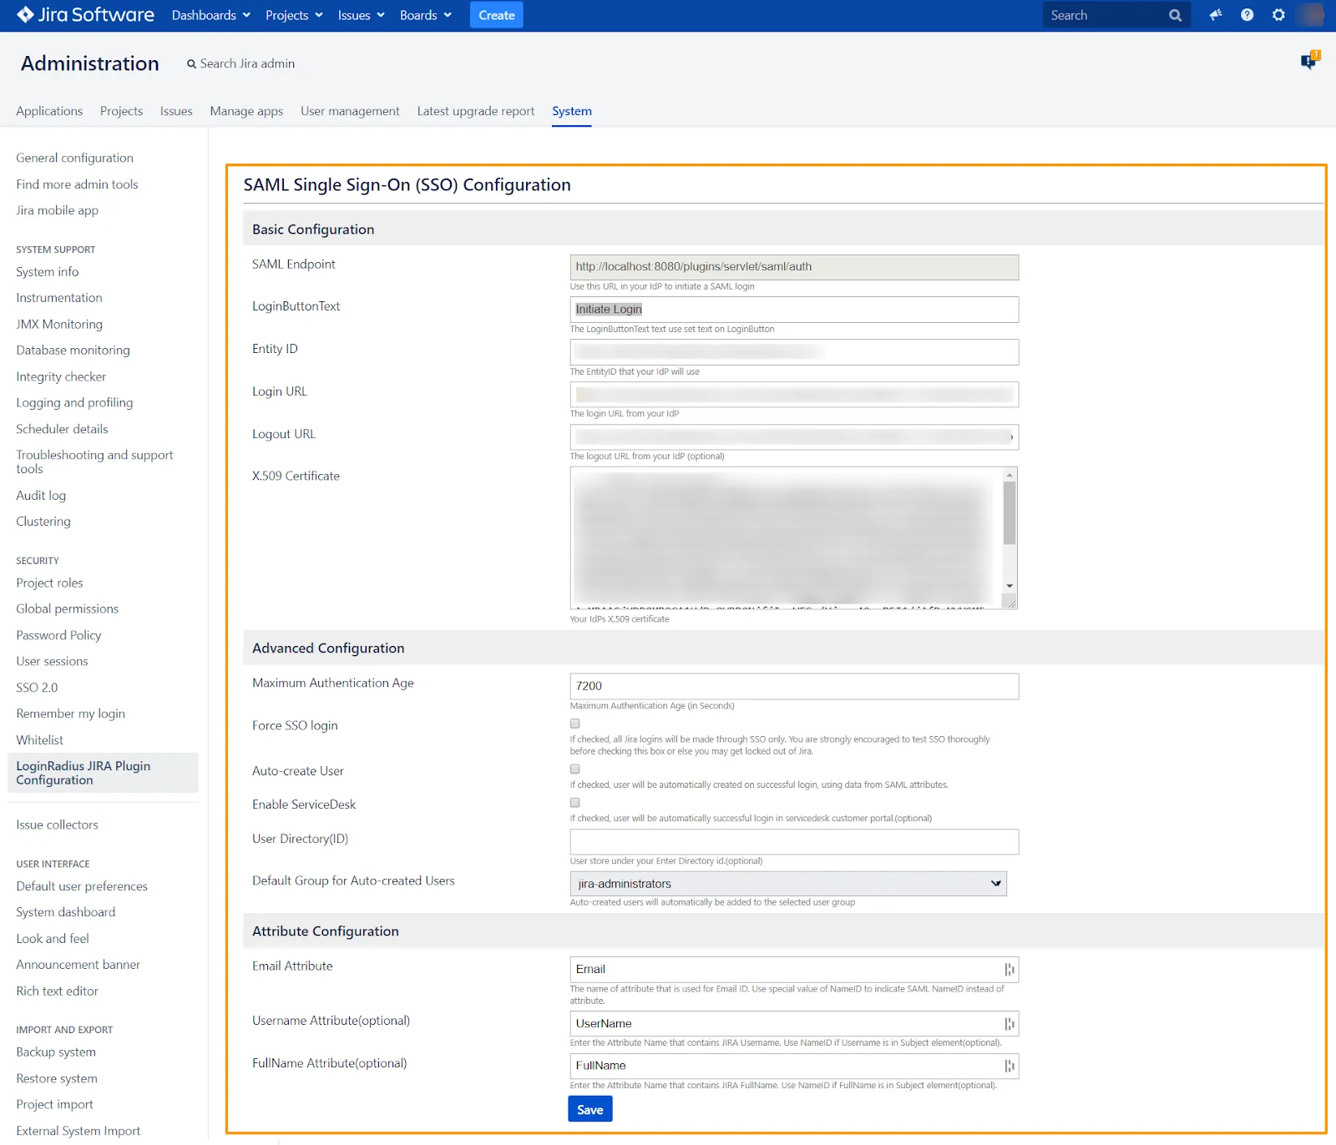
Task: Open Project import sidebar link
Action: coord(54,1105)
